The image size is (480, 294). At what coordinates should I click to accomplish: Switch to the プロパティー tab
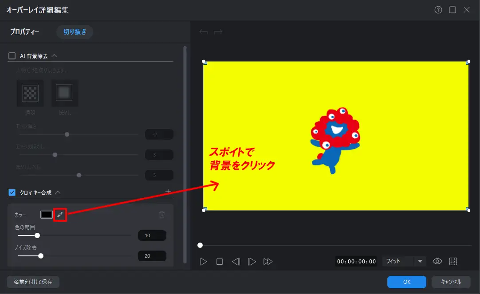(25, 32)
